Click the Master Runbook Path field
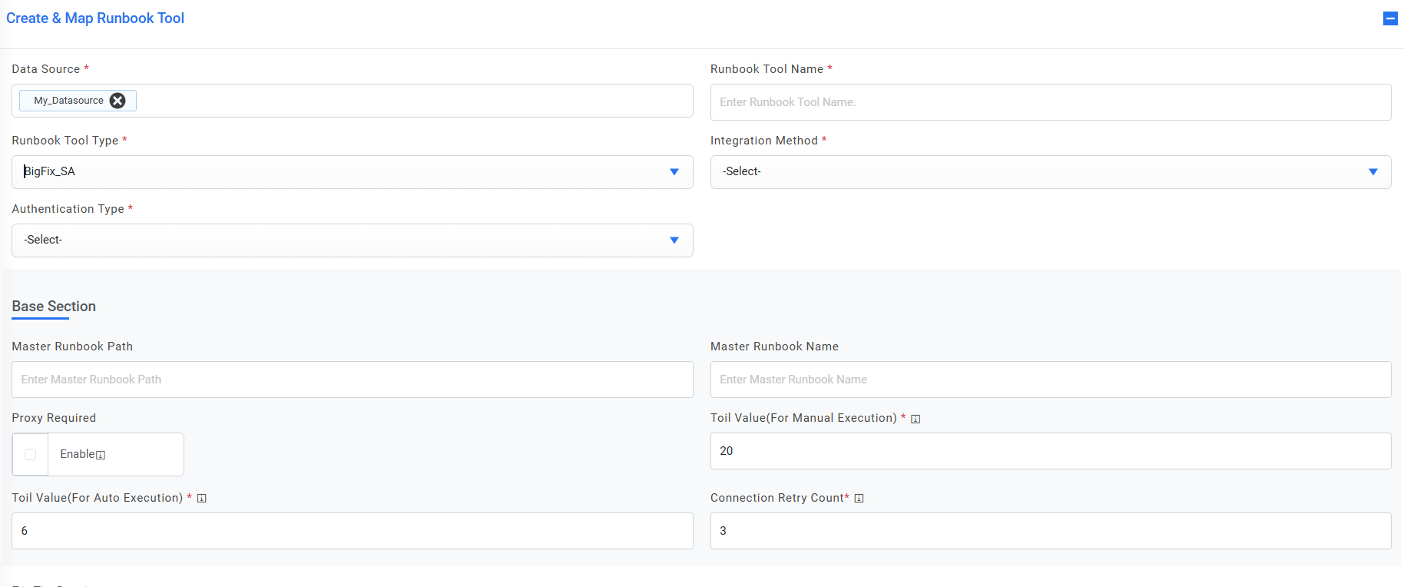 (x=352, y=380)
